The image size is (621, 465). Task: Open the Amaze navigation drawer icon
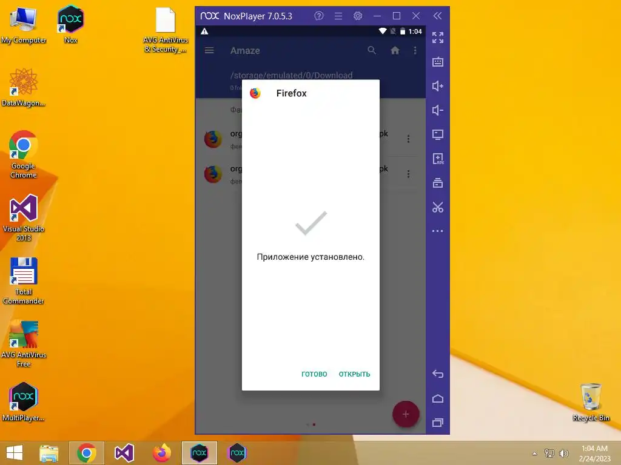click(x=209, y=50)
